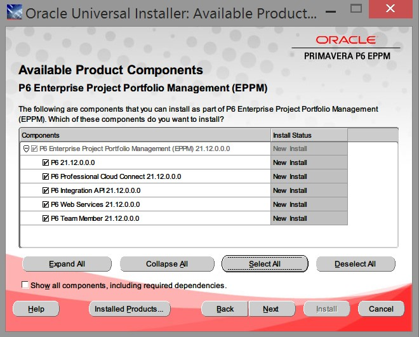Open the Help dialog

pyautogui.click(x=36, y=309)
